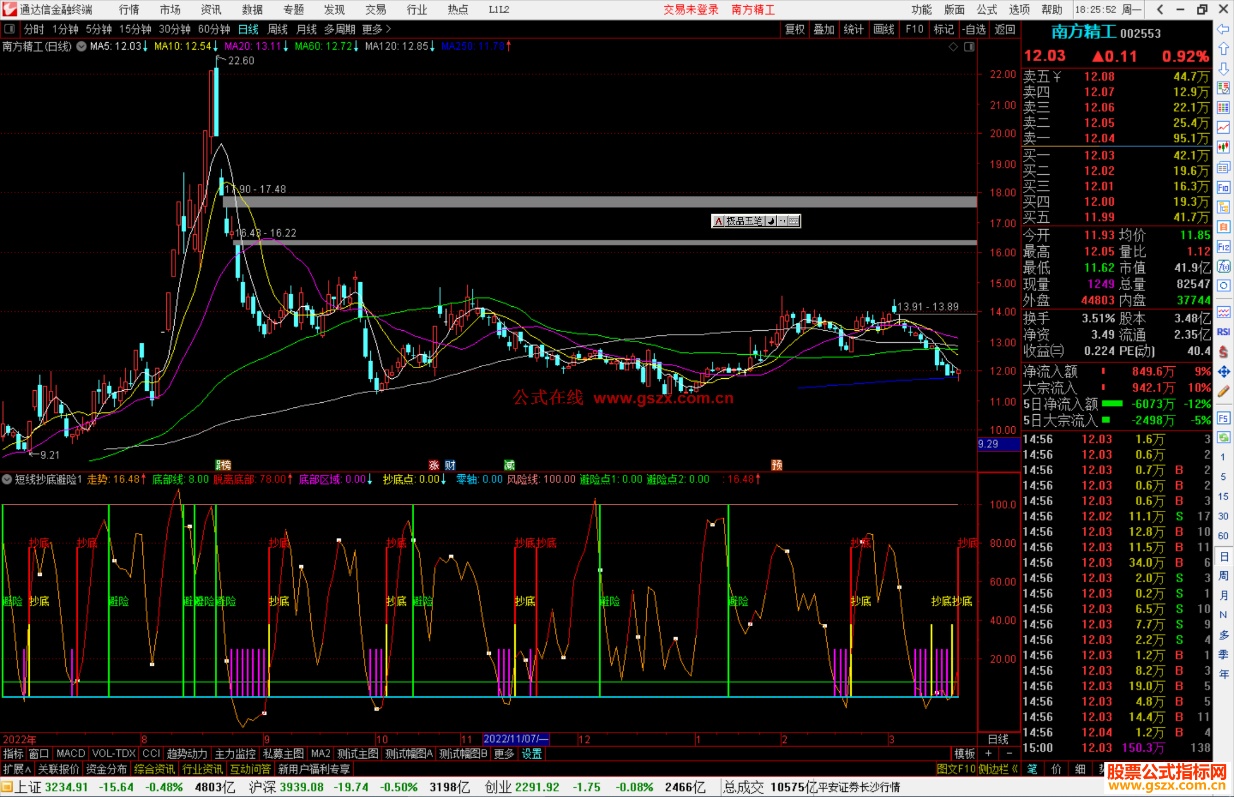
Task: Toggle the side panel icon atop the chart
Action: coord(969,47)
